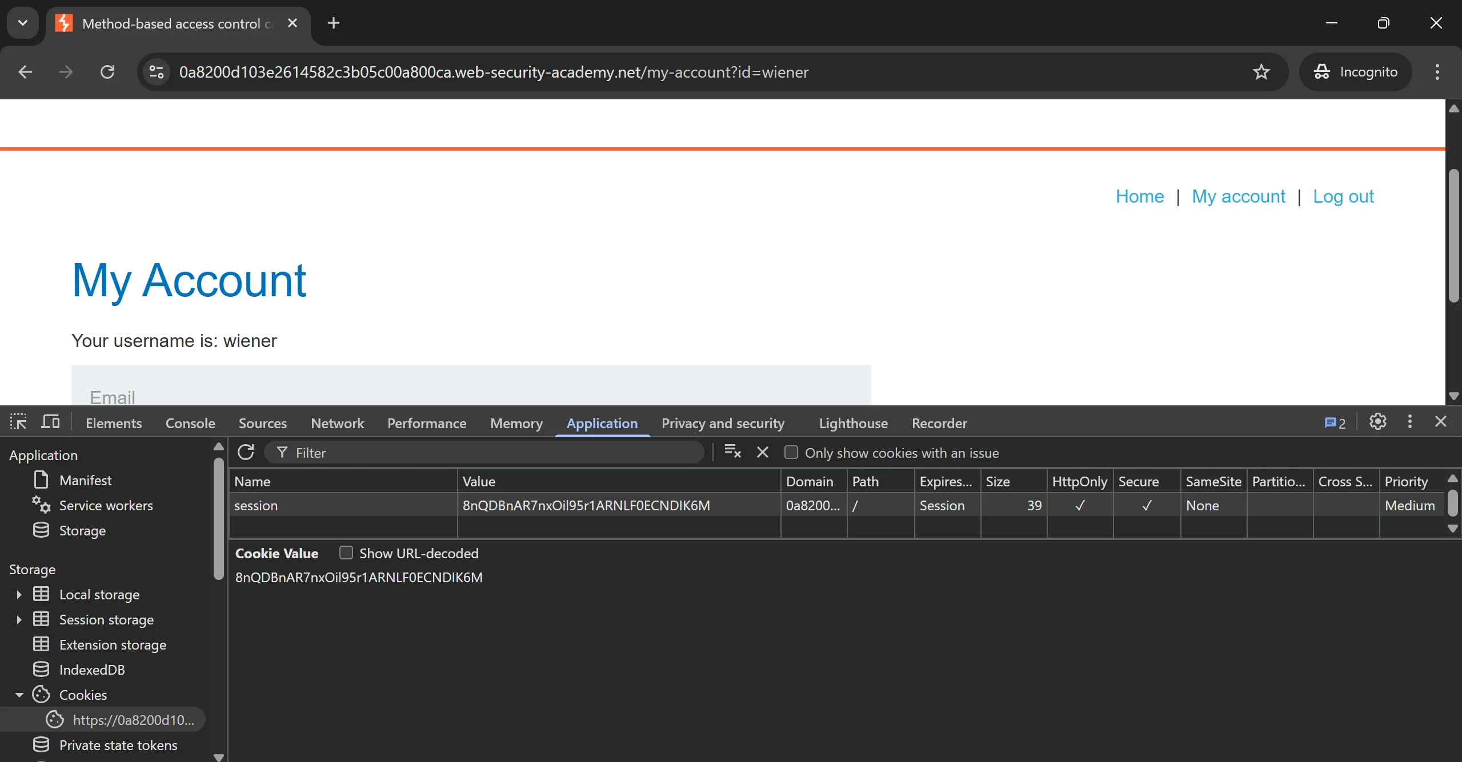Open DevTools settings gear
Screen dimensions: 1462x762
(1377, 422)
